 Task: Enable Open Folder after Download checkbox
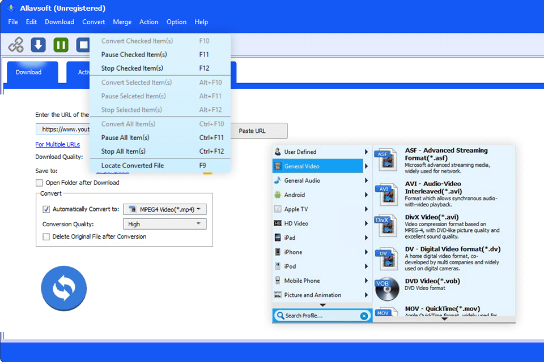tap(39, 183)
